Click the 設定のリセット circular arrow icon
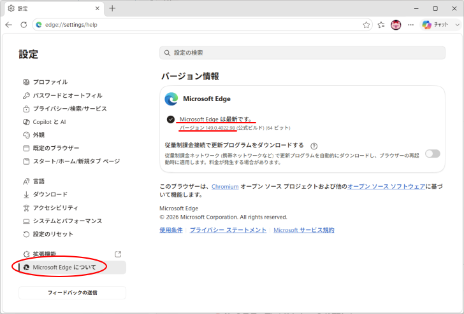 pyautogui.click(x=26, y=235)
